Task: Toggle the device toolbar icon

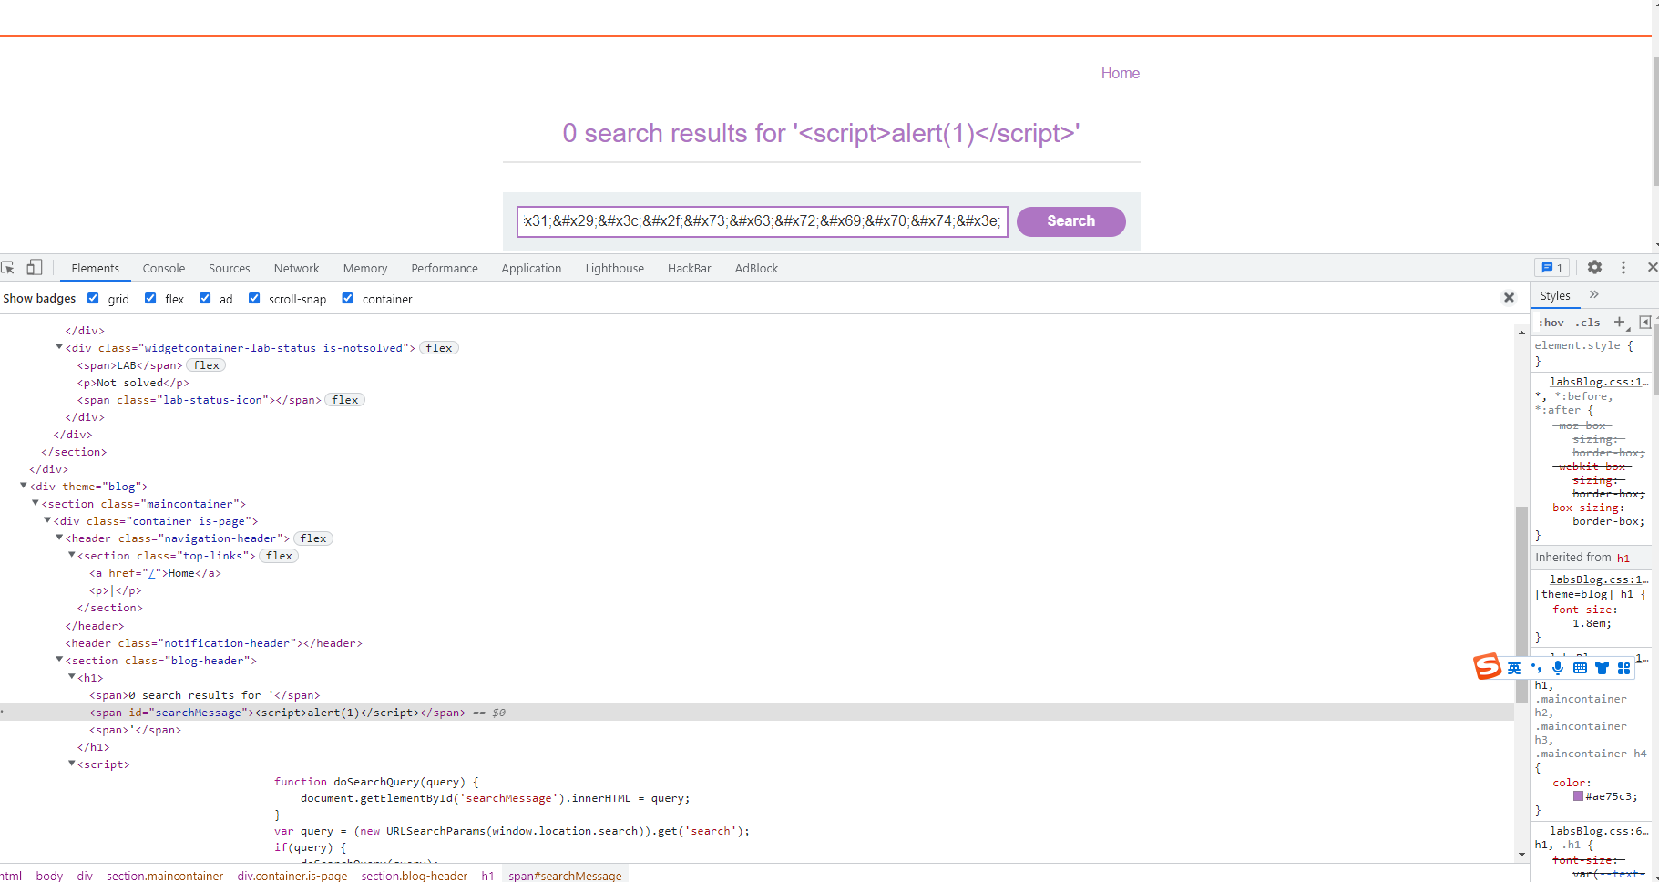Action: pyautogui.click(x=34, y=267)
